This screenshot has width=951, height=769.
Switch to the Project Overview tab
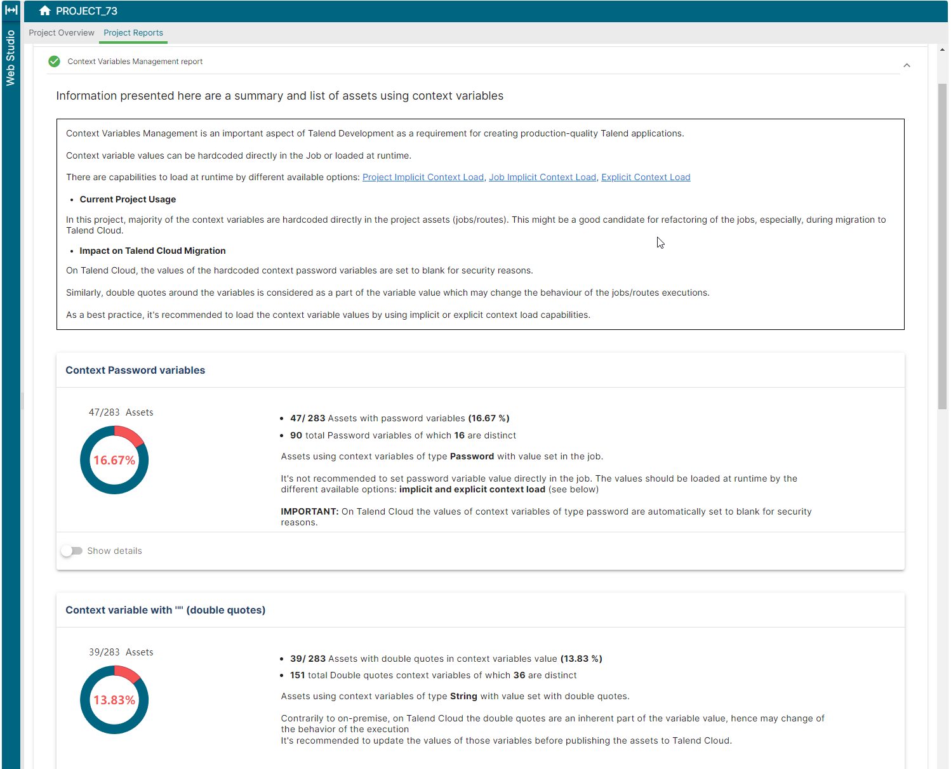[61, 32]
